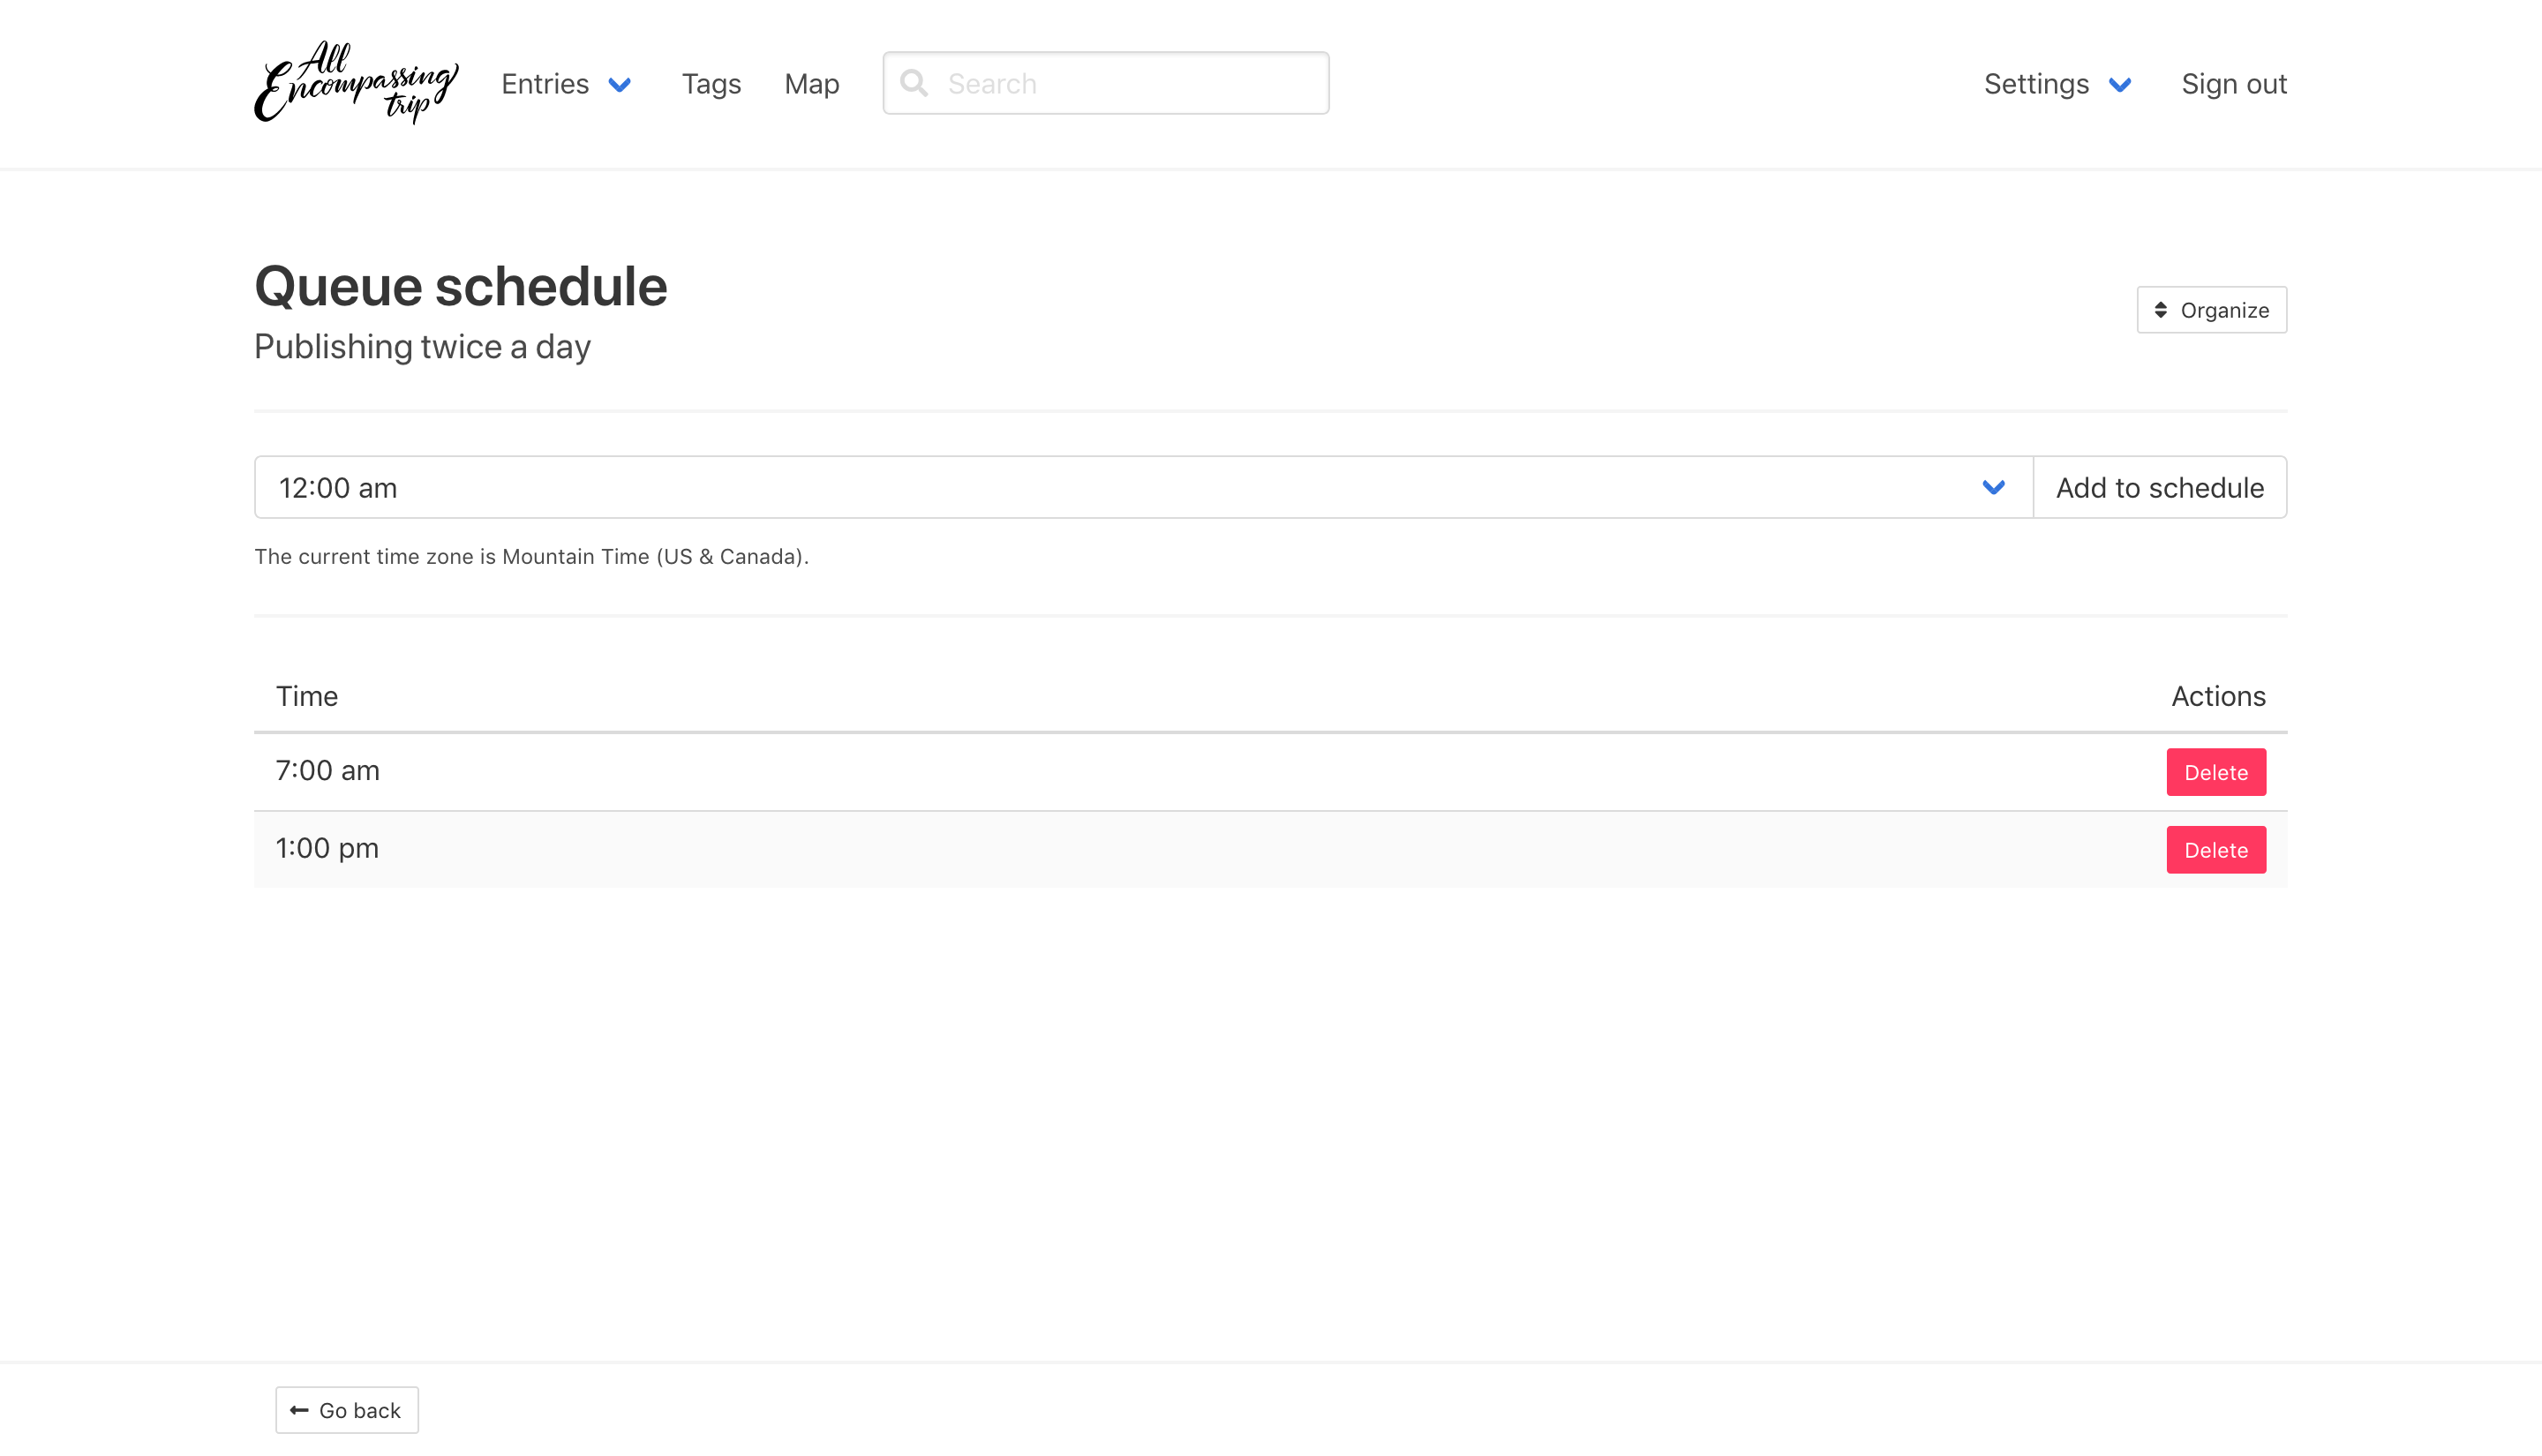Screen dimensions: 2542x1456
Task: Focus the Search input field
Action: pyautogui.click(x=1130, y=84)
